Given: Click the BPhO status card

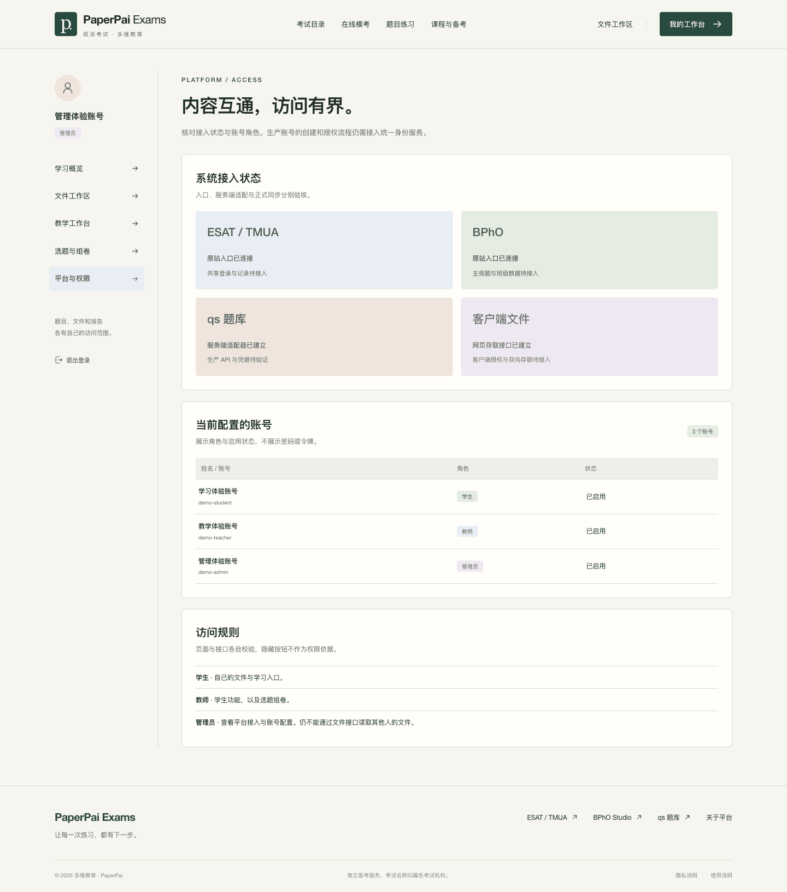Looking at the screenshot, I should (x=590, y=250).
